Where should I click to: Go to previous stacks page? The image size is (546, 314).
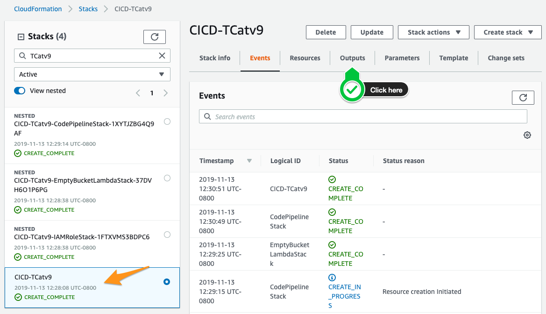pyautogui.click(x=138, y=93)
